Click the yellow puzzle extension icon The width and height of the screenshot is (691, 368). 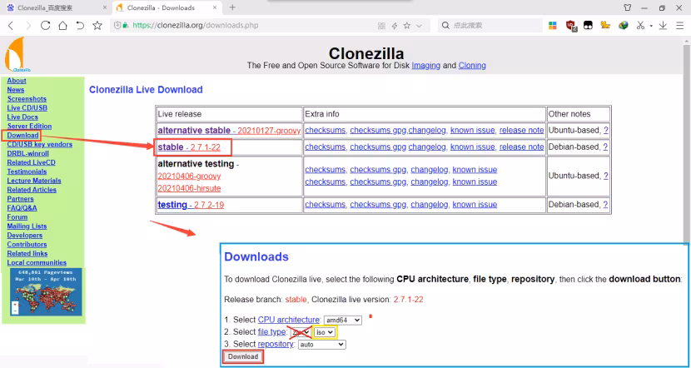[605, 26]
